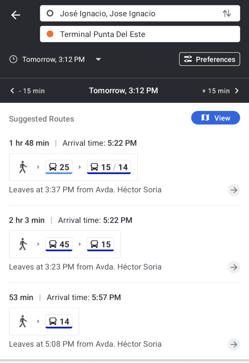Shift departure 15 minutes later

(x=220, y=91)
